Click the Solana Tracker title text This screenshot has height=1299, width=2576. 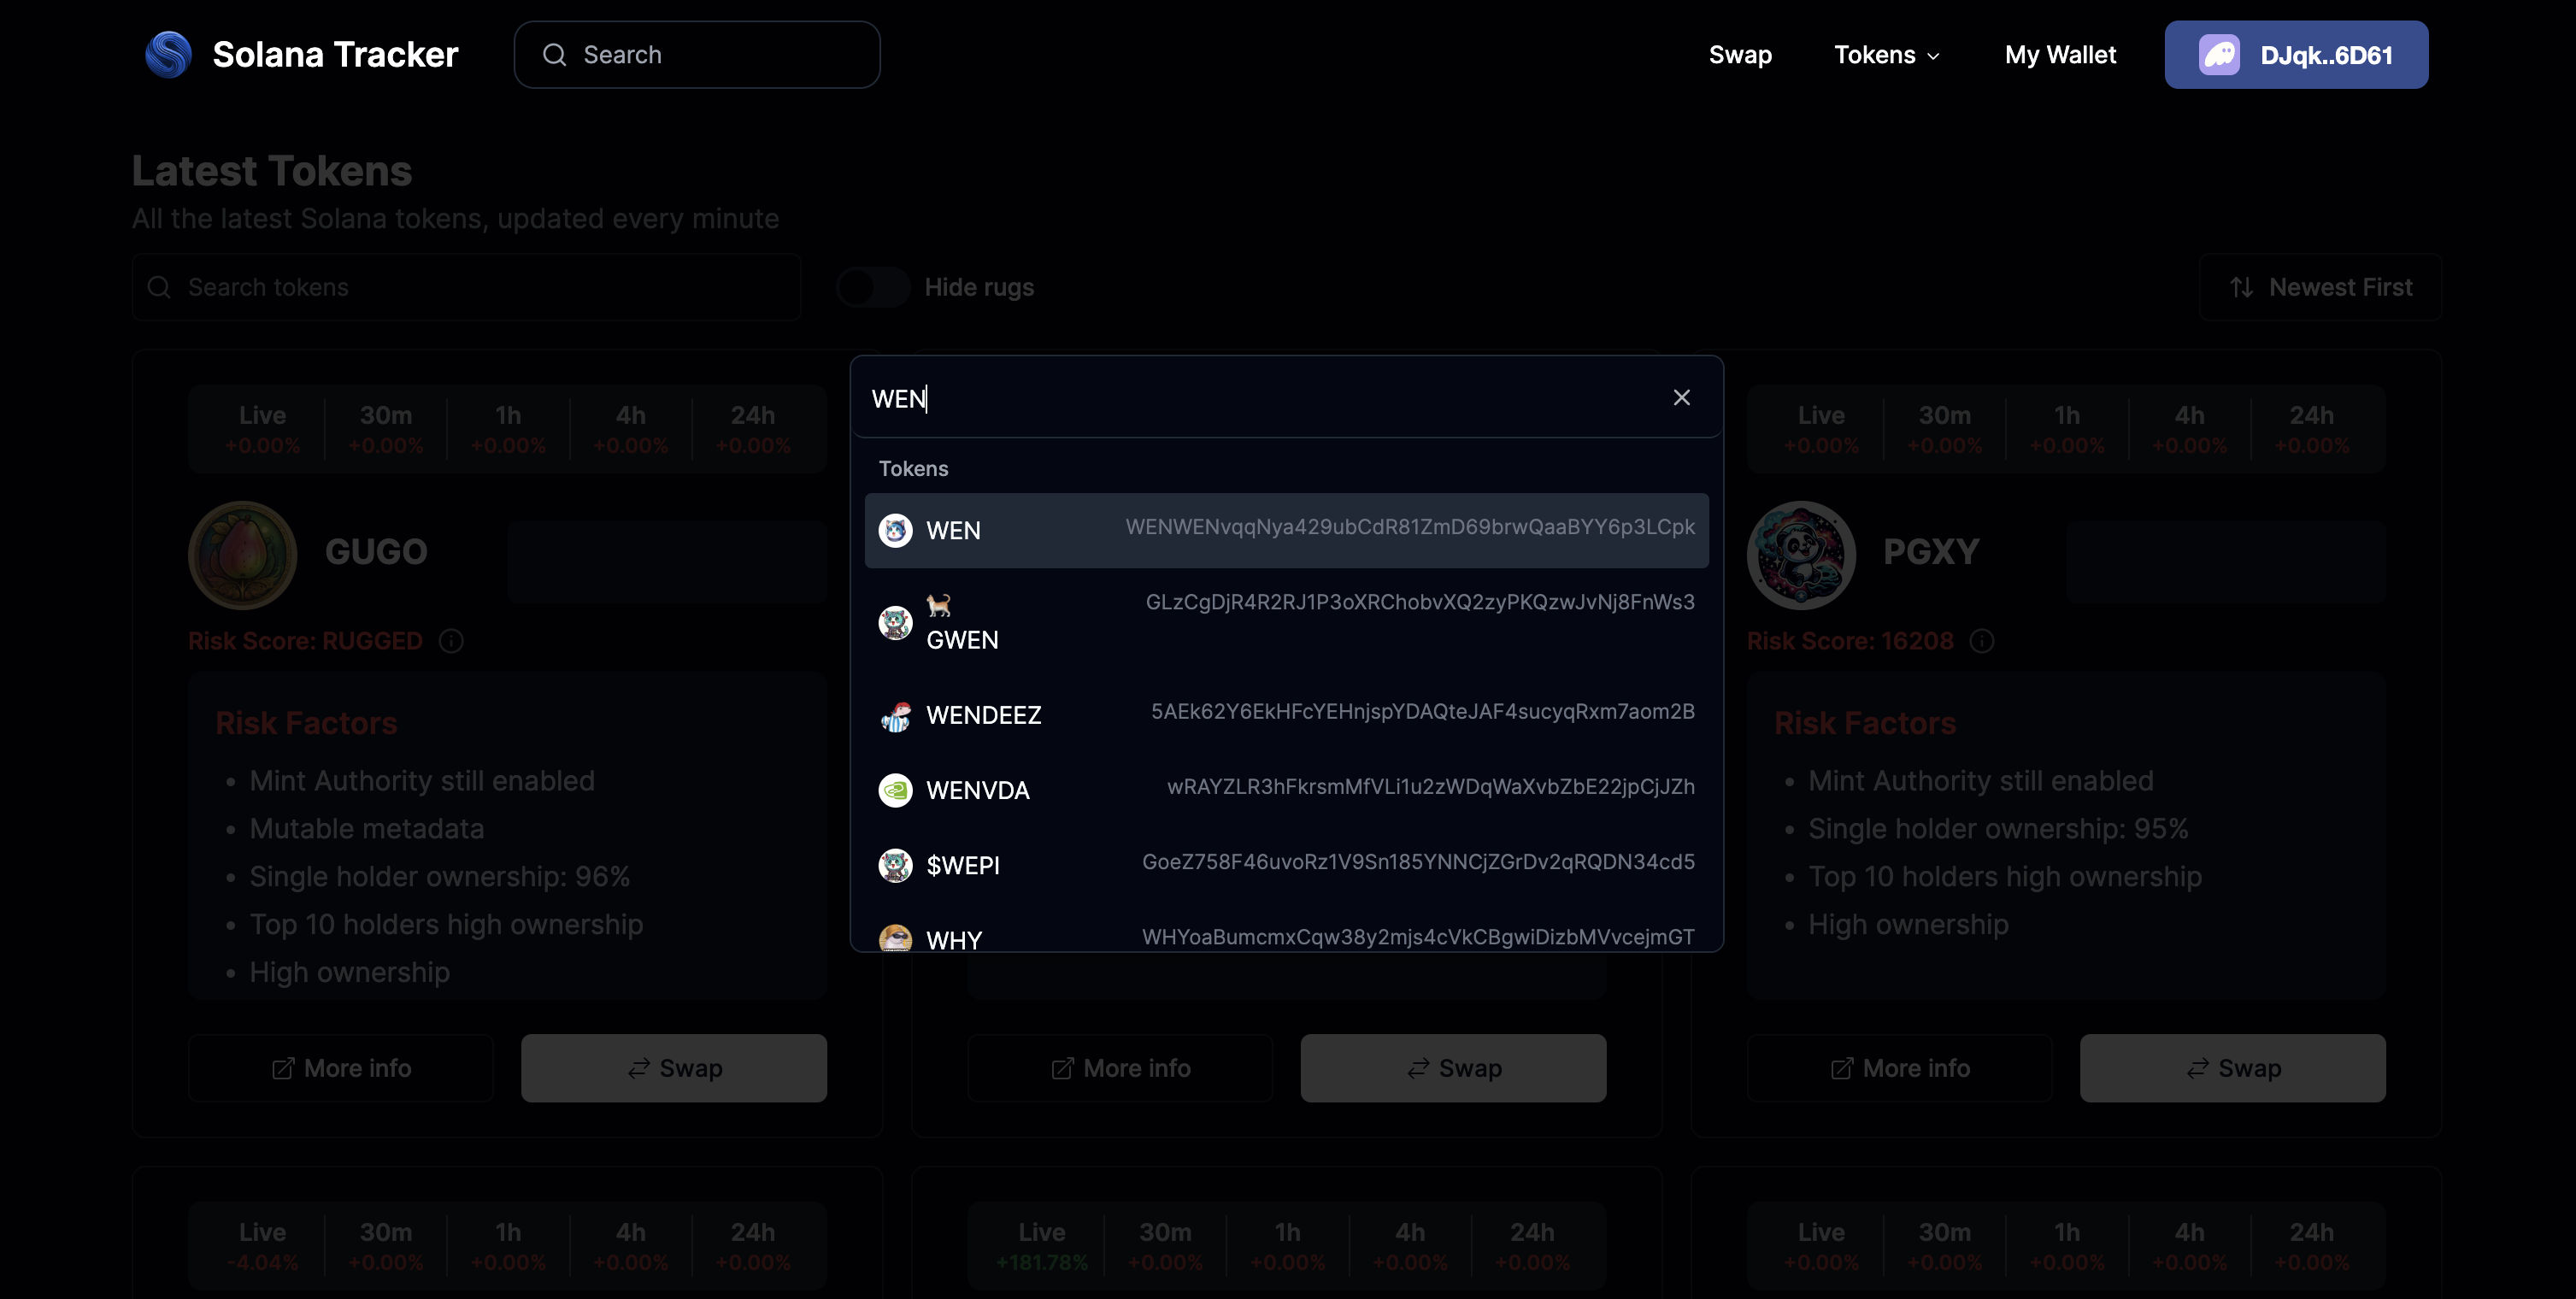335,55
